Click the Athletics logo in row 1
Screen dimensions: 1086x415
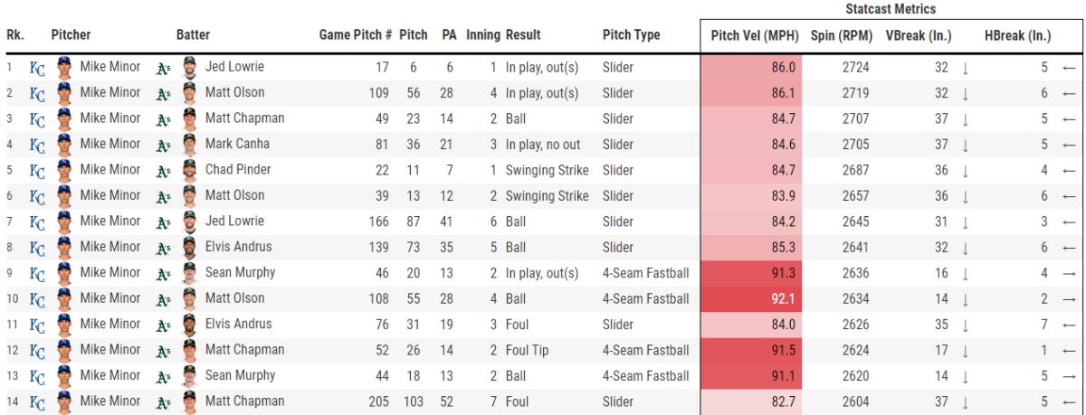click(163, 67)
